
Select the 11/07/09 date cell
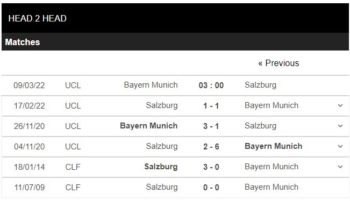tap(30, 188)
